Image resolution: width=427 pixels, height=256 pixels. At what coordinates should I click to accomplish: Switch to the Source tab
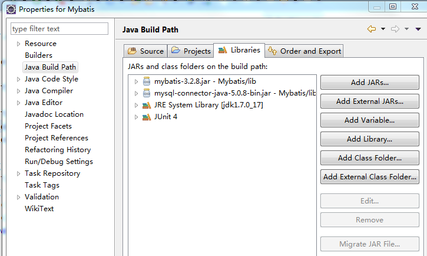[145, 51]
